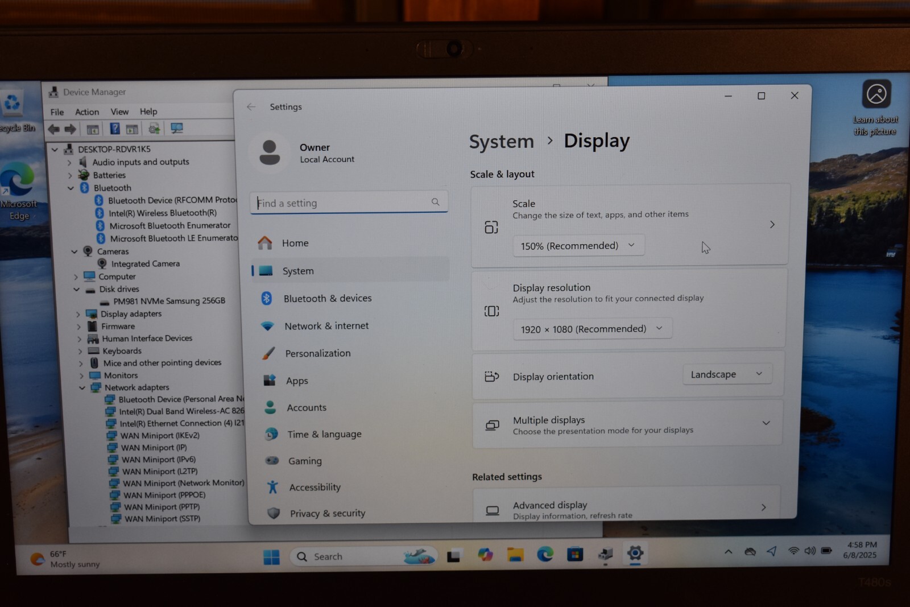Select Accessibility in Settings sidebar
This screenshot has height=607, width=910.
click(x=354, y=487)
